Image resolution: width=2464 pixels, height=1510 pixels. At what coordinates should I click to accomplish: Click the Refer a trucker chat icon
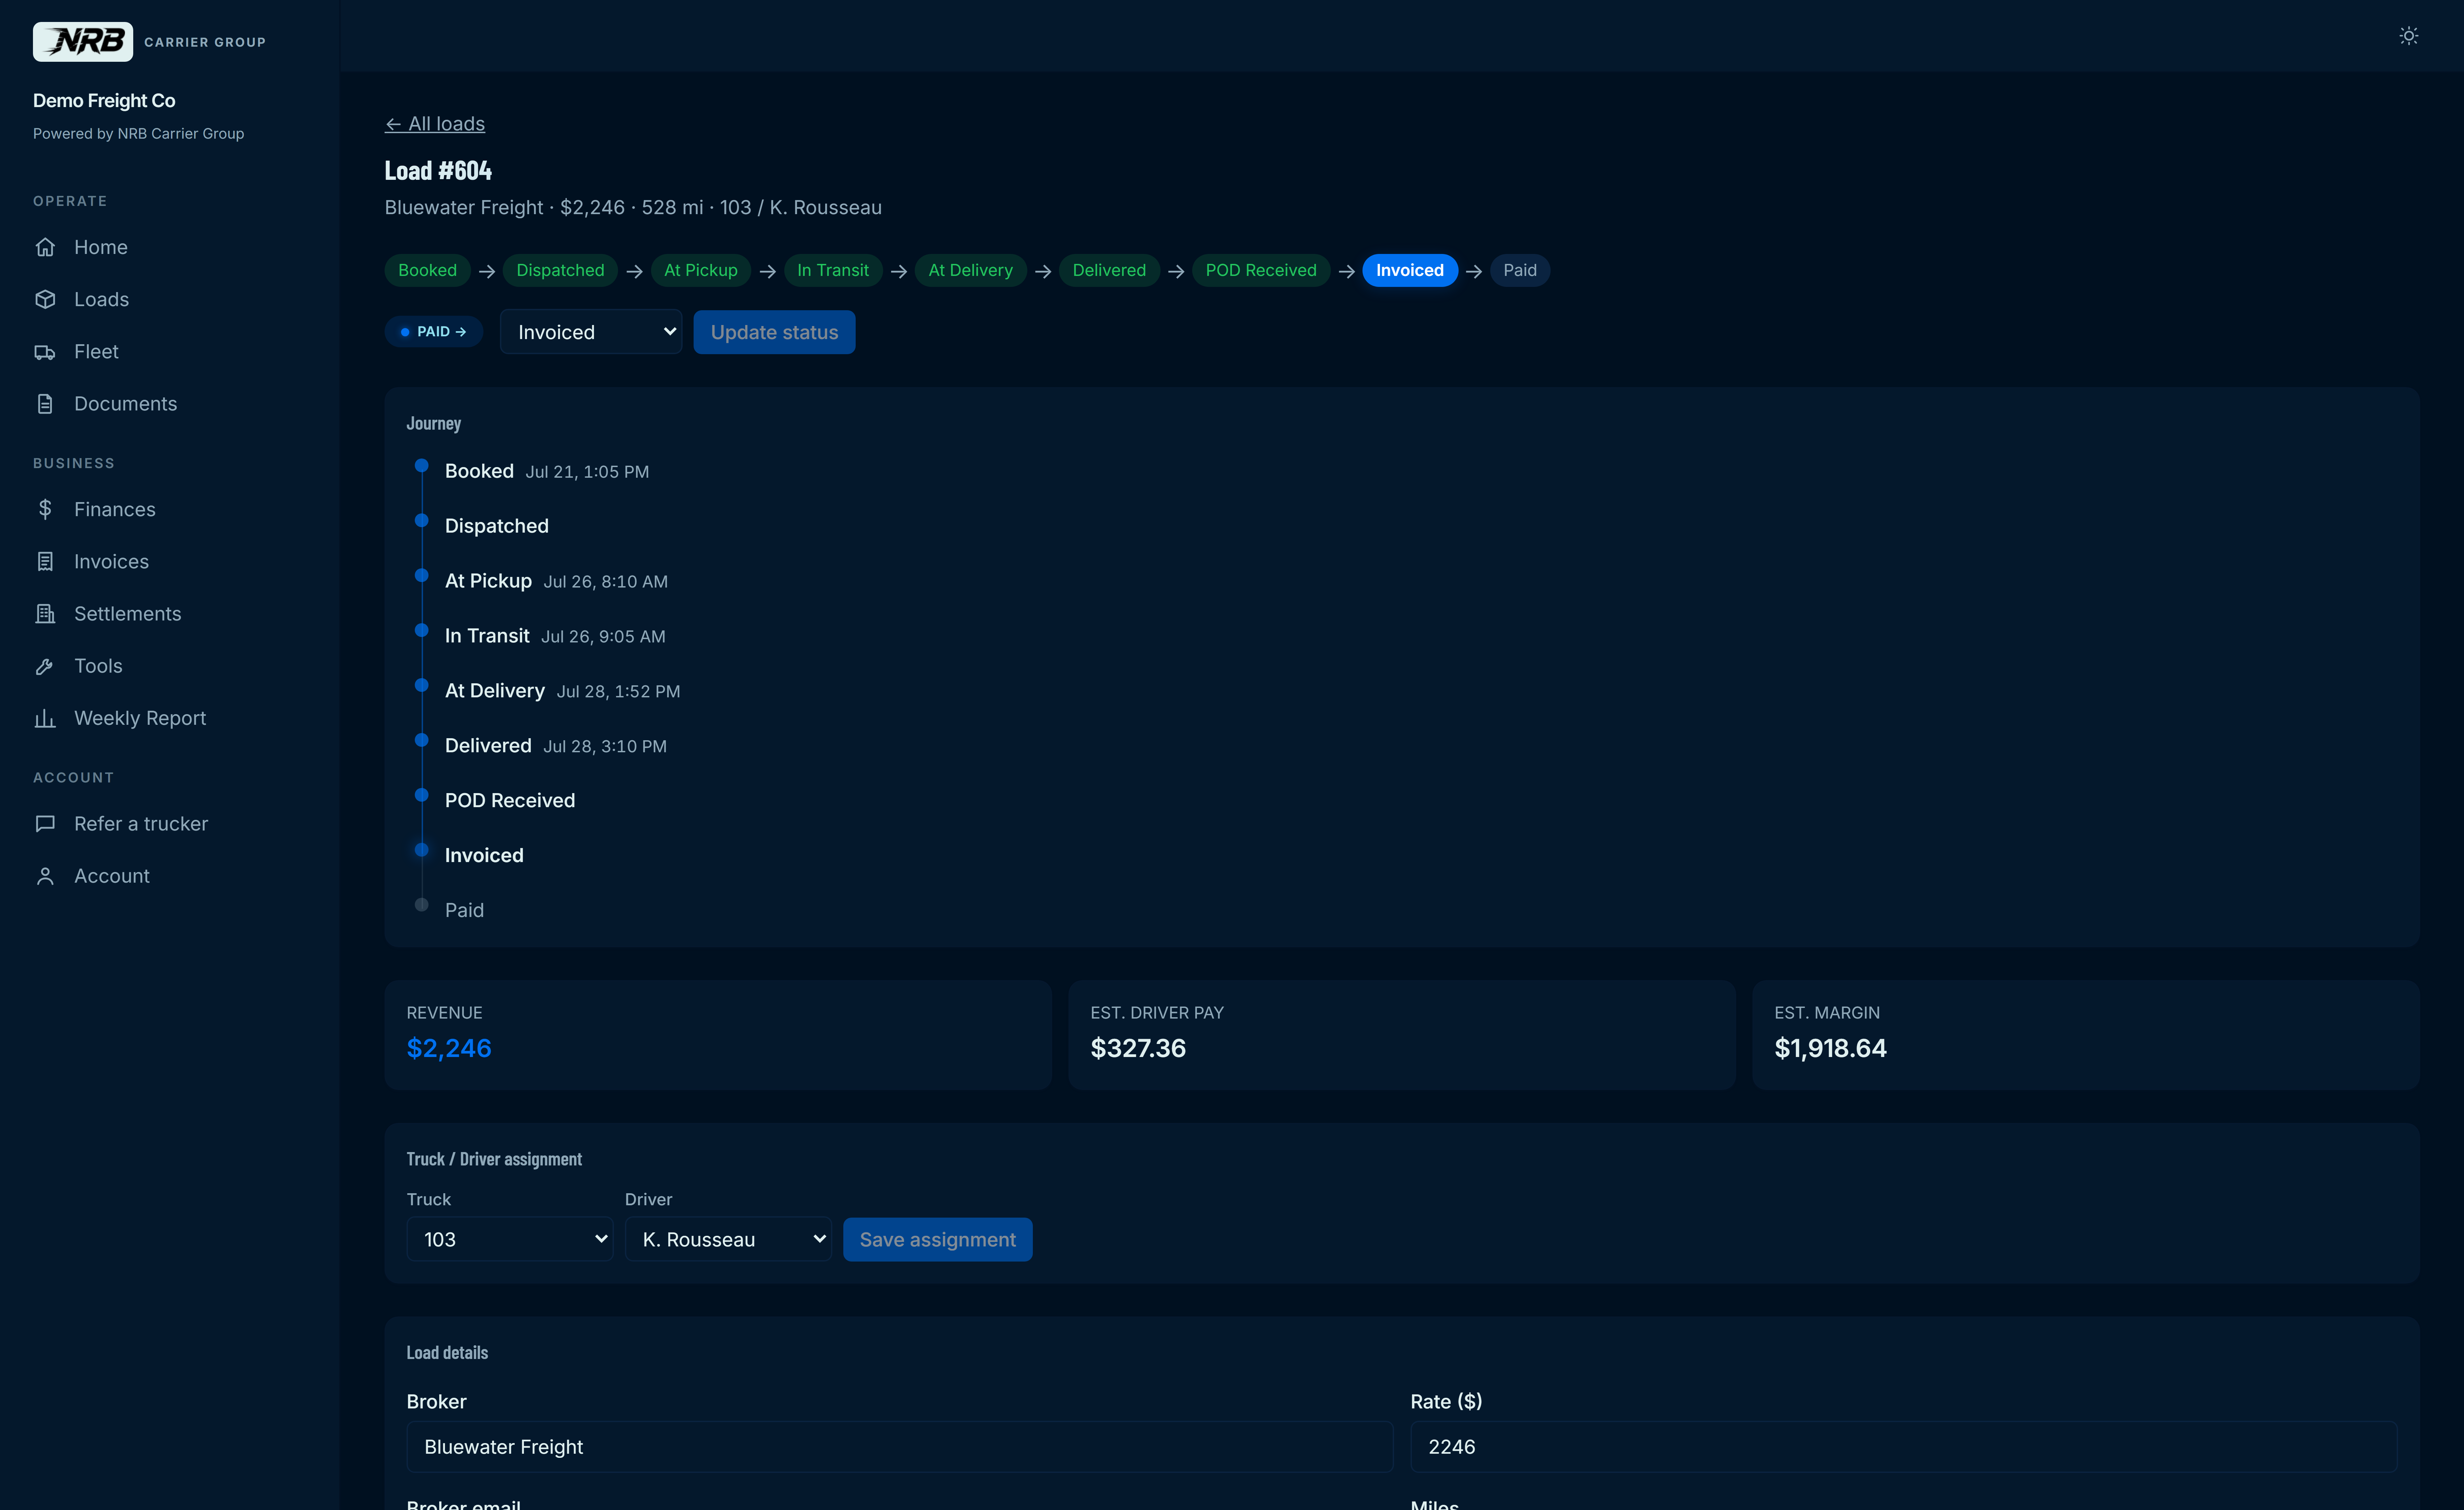(x=45, y=823)
